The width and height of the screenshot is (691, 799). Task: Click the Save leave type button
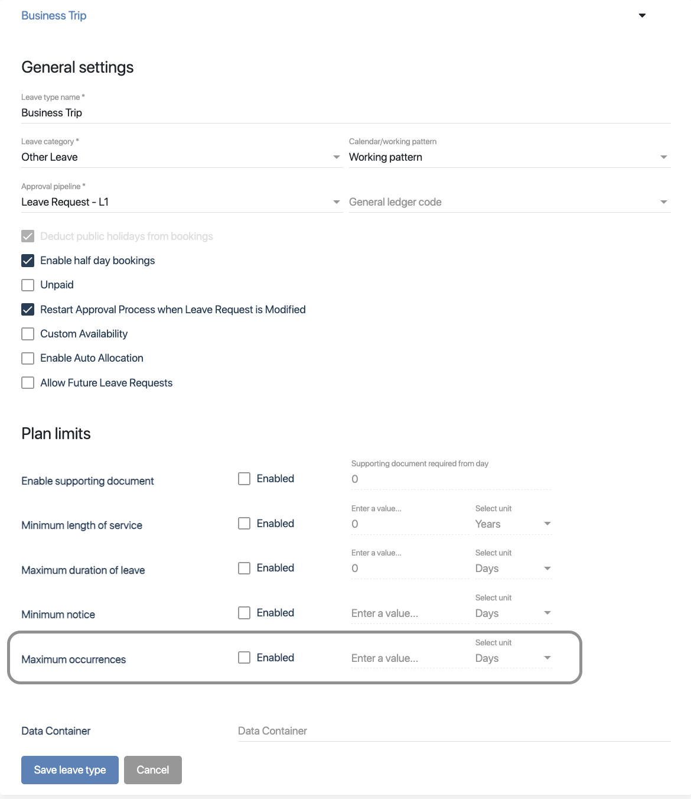[x=70, y=770]
